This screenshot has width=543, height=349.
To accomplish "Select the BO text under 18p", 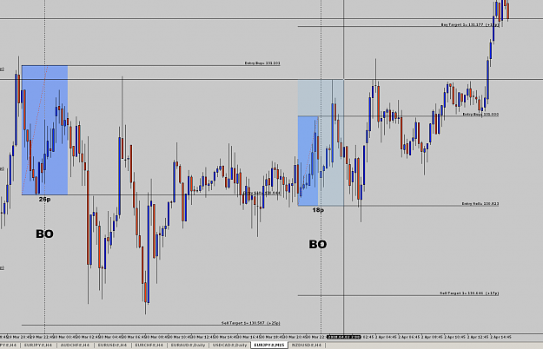I will tap(318, 245).
